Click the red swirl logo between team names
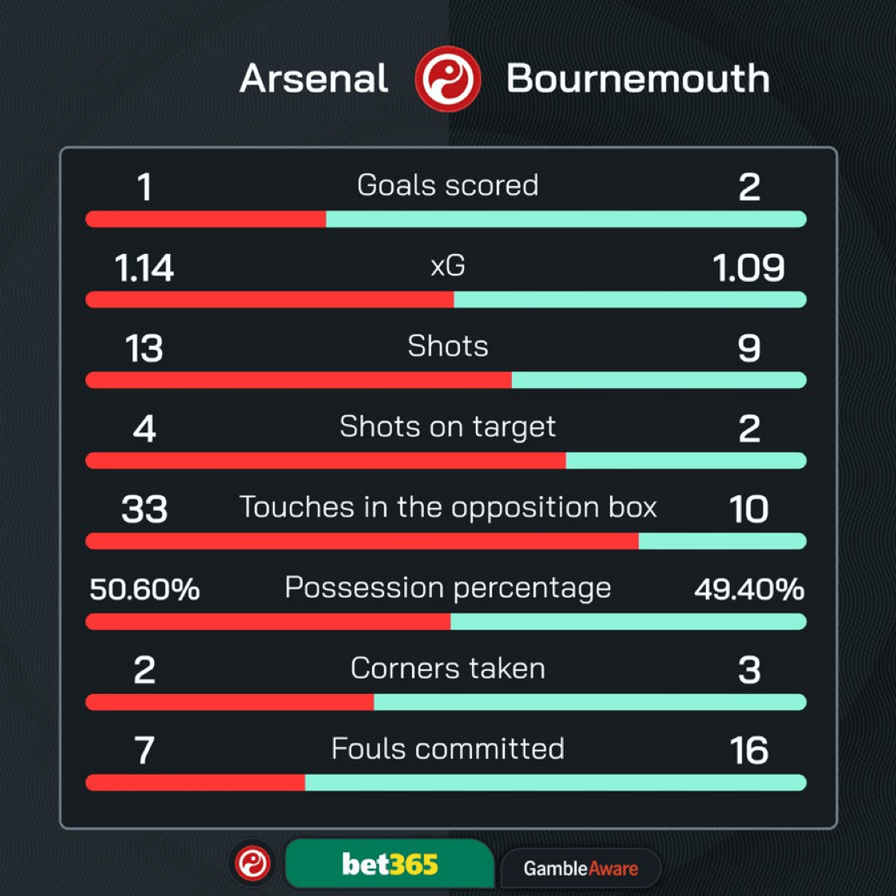896x896 pixels. click(448, 79)
